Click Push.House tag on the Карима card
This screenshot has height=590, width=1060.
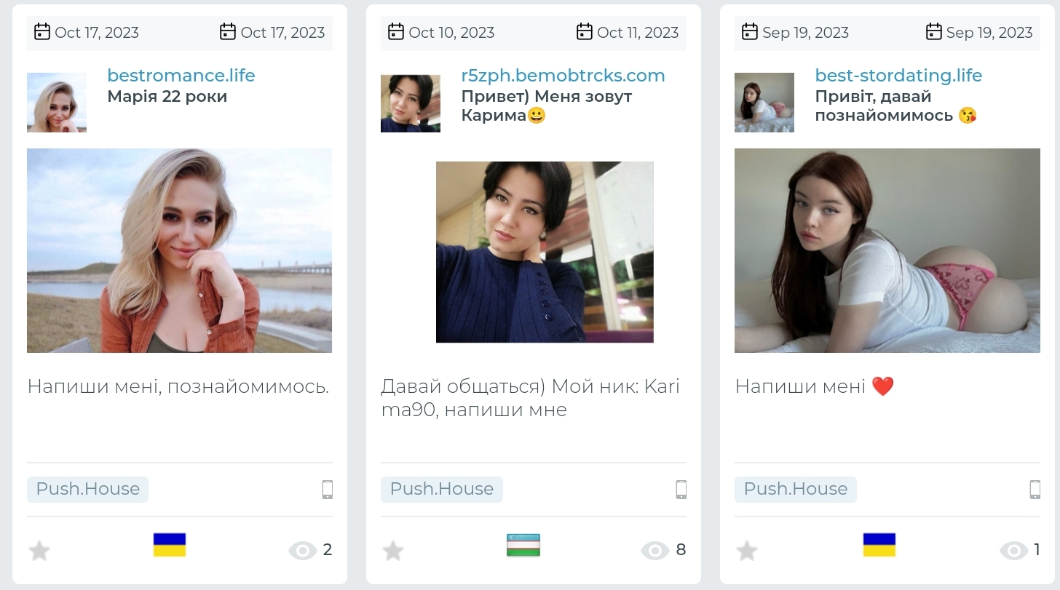click(441, 489)
